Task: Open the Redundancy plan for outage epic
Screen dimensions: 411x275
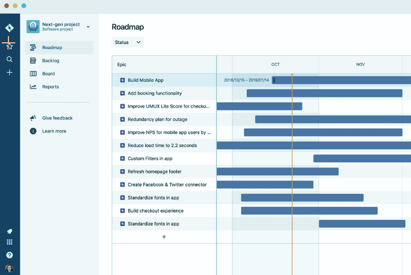Action: click(x=157, y=119)
